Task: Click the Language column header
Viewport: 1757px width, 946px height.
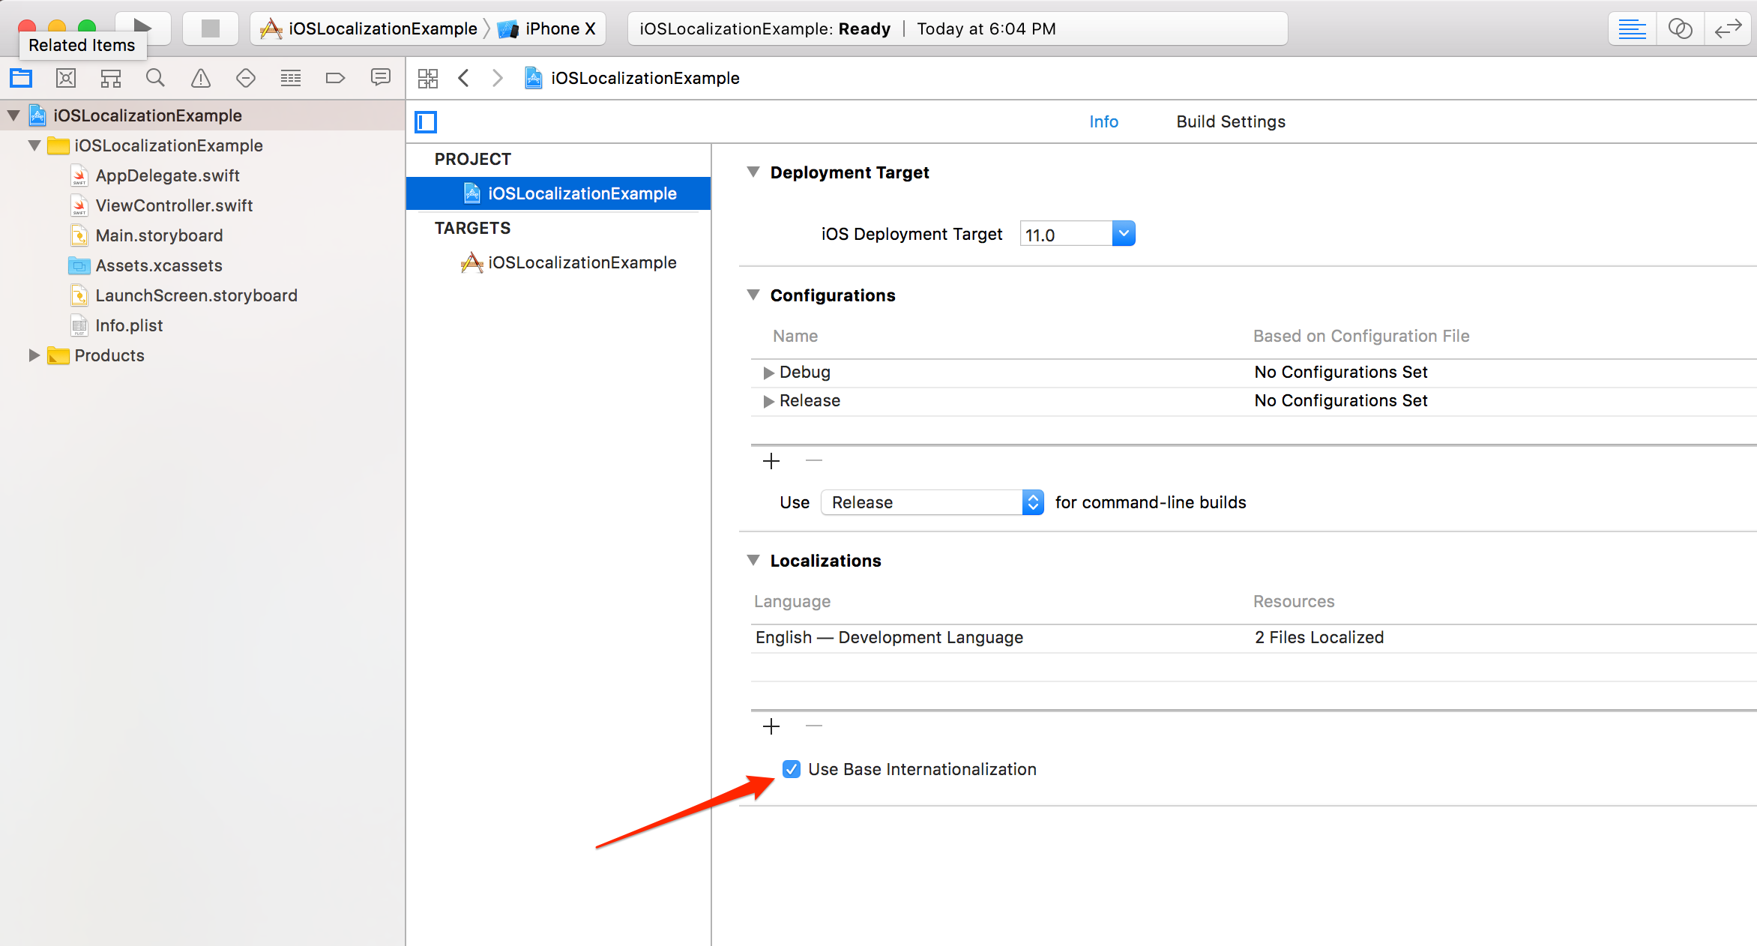Action: 792,601
